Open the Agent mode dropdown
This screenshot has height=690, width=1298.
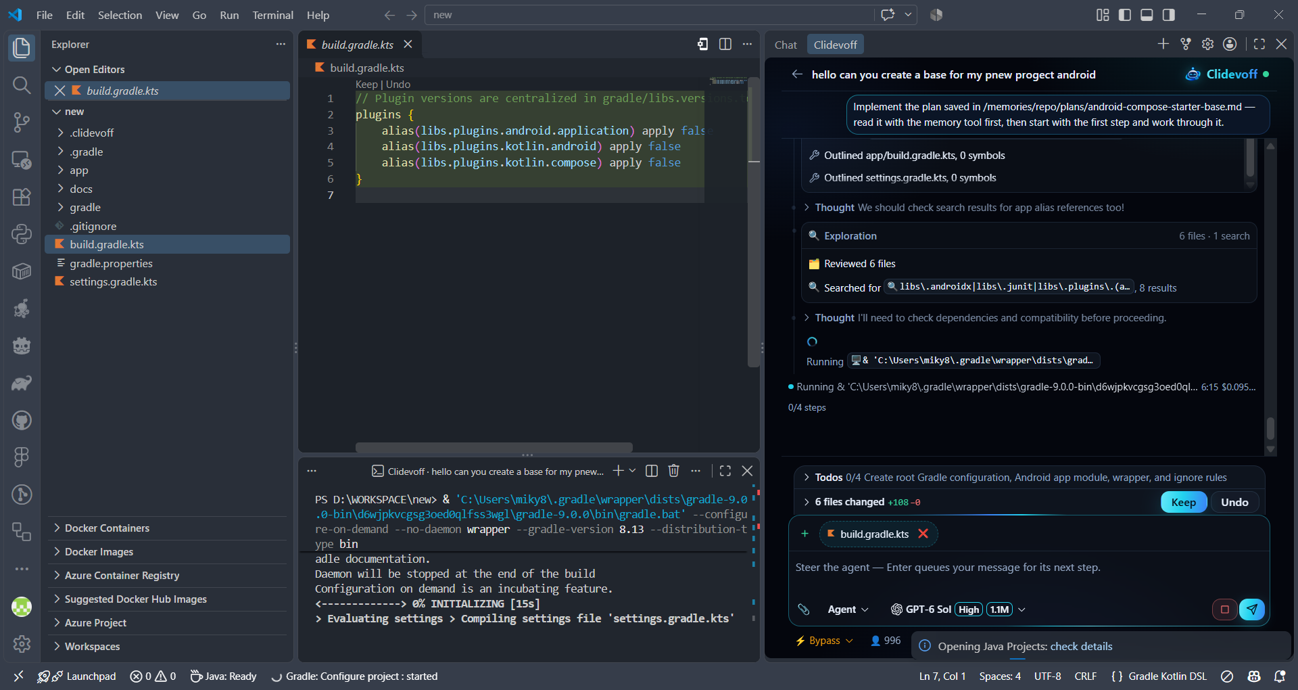[848, 609]
